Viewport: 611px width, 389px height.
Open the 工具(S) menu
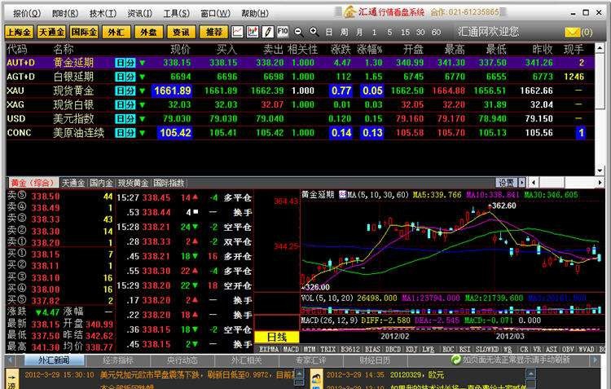coord(176,13)
